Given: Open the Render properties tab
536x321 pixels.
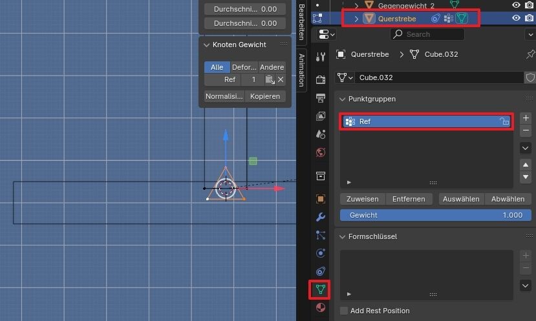Looking at the screenshot, I should click(320, 79).
